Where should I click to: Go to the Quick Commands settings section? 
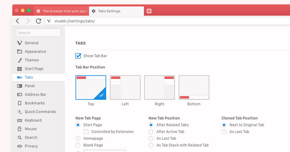pos(40,112)
